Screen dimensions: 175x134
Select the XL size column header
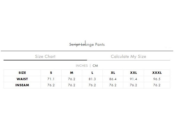coord(113,73)
